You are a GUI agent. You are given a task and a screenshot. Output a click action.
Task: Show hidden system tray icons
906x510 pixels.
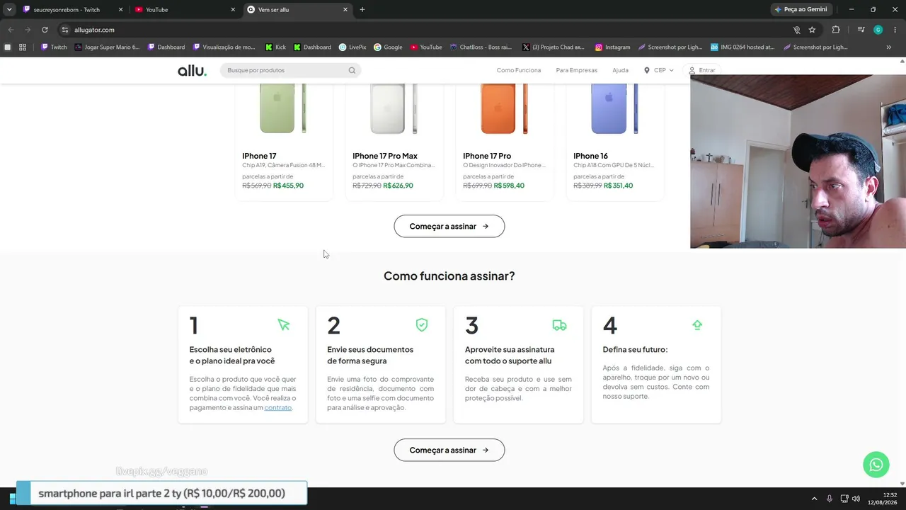tap(814, 498)
